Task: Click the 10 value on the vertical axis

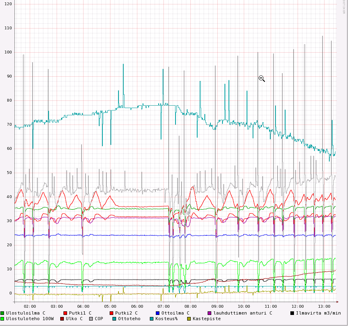Action: click(x=9, y=269)
